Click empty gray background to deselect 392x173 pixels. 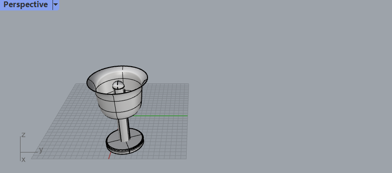tap(287, 87)
